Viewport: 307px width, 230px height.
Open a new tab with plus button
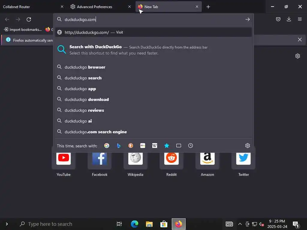click(208, 7)
